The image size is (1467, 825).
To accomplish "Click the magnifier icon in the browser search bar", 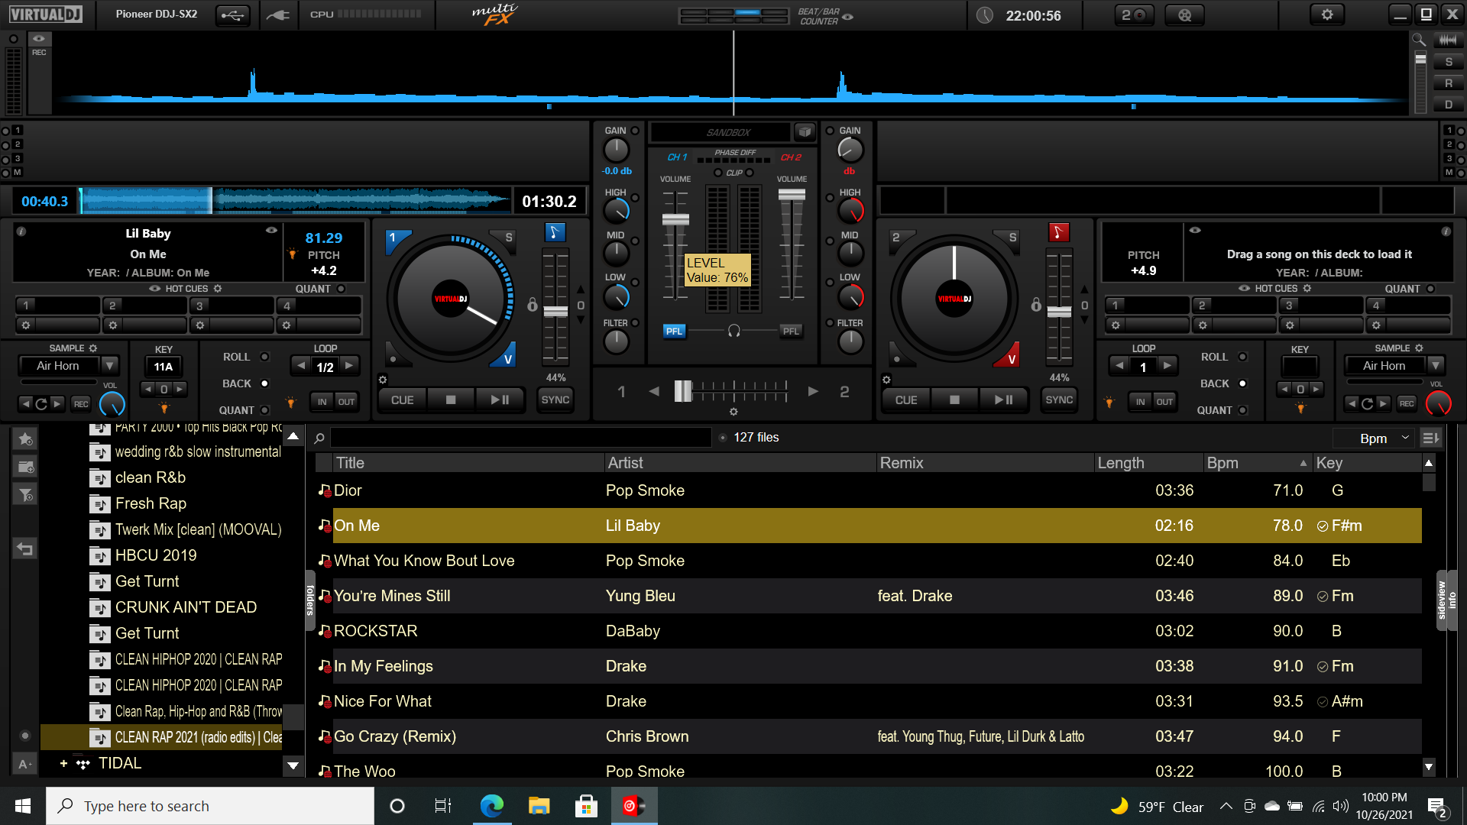I will click(x=319, y=438).
